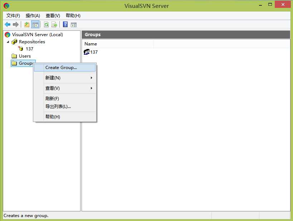Choose 帮助(H) in the context menu
Screen dimensions: 293x221
65,117
